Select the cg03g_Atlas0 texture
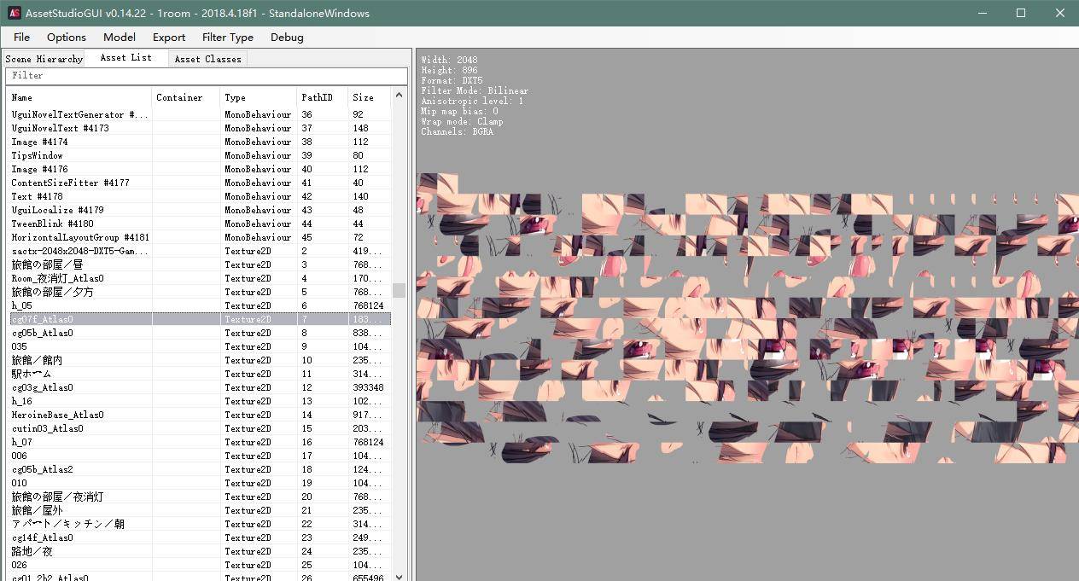The width and height of the screenshot is (1079, 581). click(199, 387)
